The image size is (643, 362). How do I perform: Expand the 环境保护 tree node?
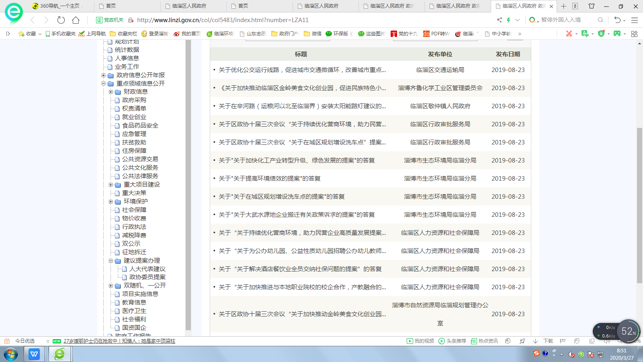pyautogui.click(x=111, y=202)
